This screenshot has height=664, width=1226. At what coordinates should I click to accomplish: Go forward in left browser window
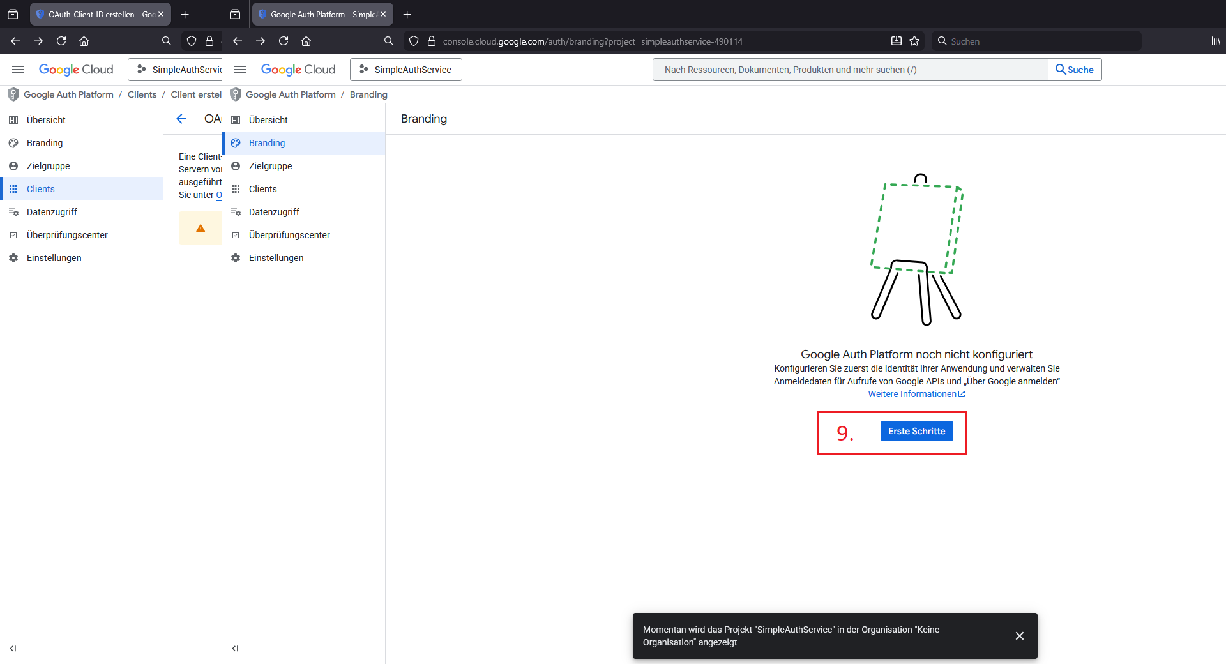(38, 41)
